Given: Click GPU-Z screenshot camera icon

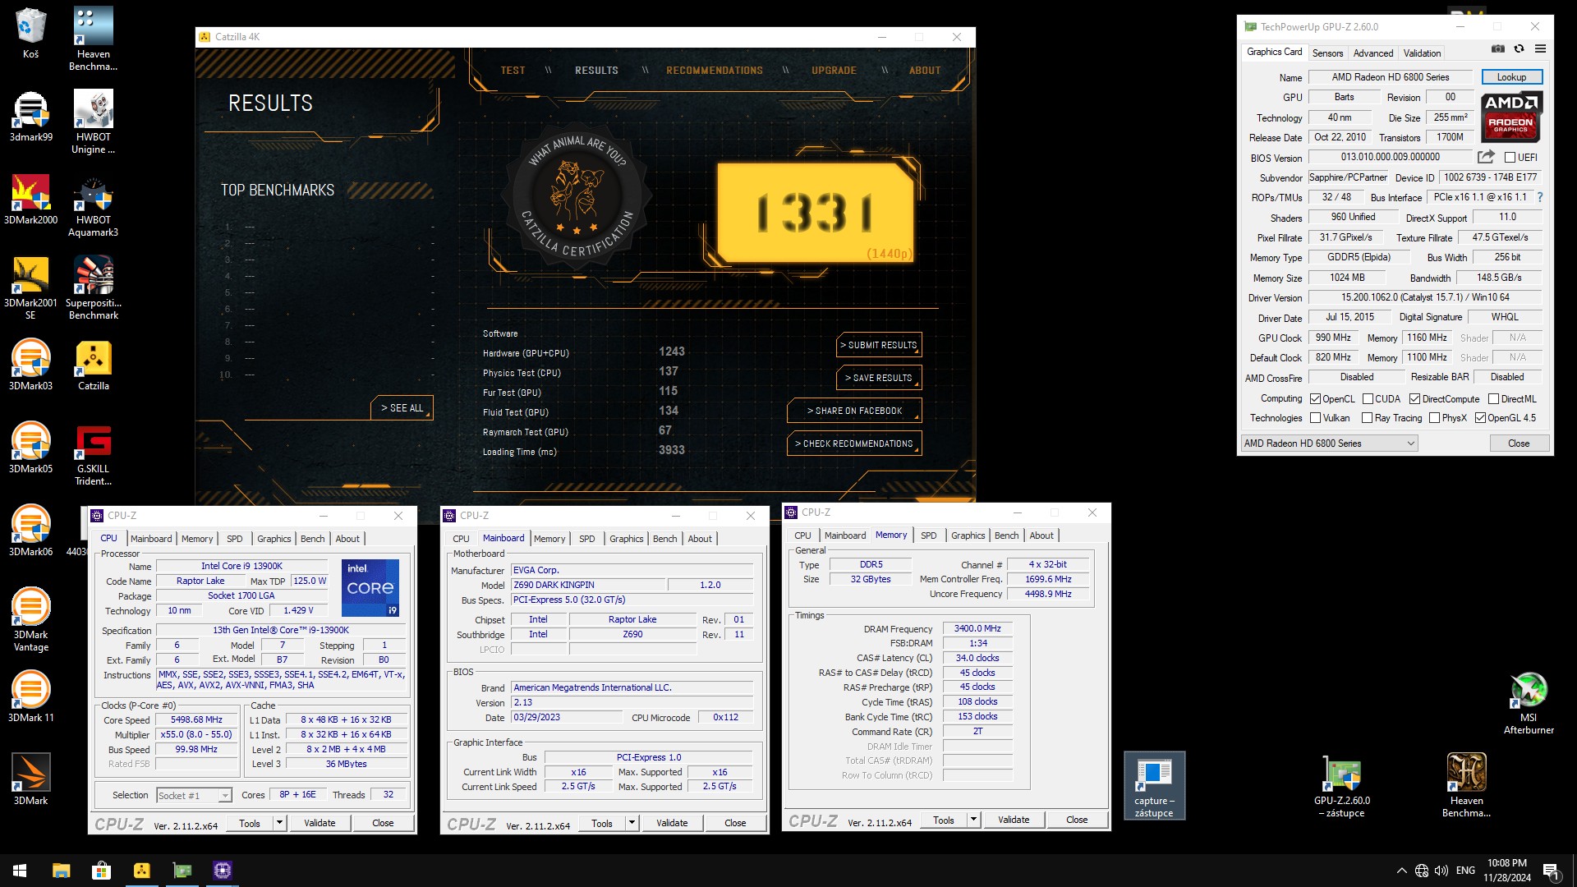Looking at the screenshot, I should (x=1498, y=49).
